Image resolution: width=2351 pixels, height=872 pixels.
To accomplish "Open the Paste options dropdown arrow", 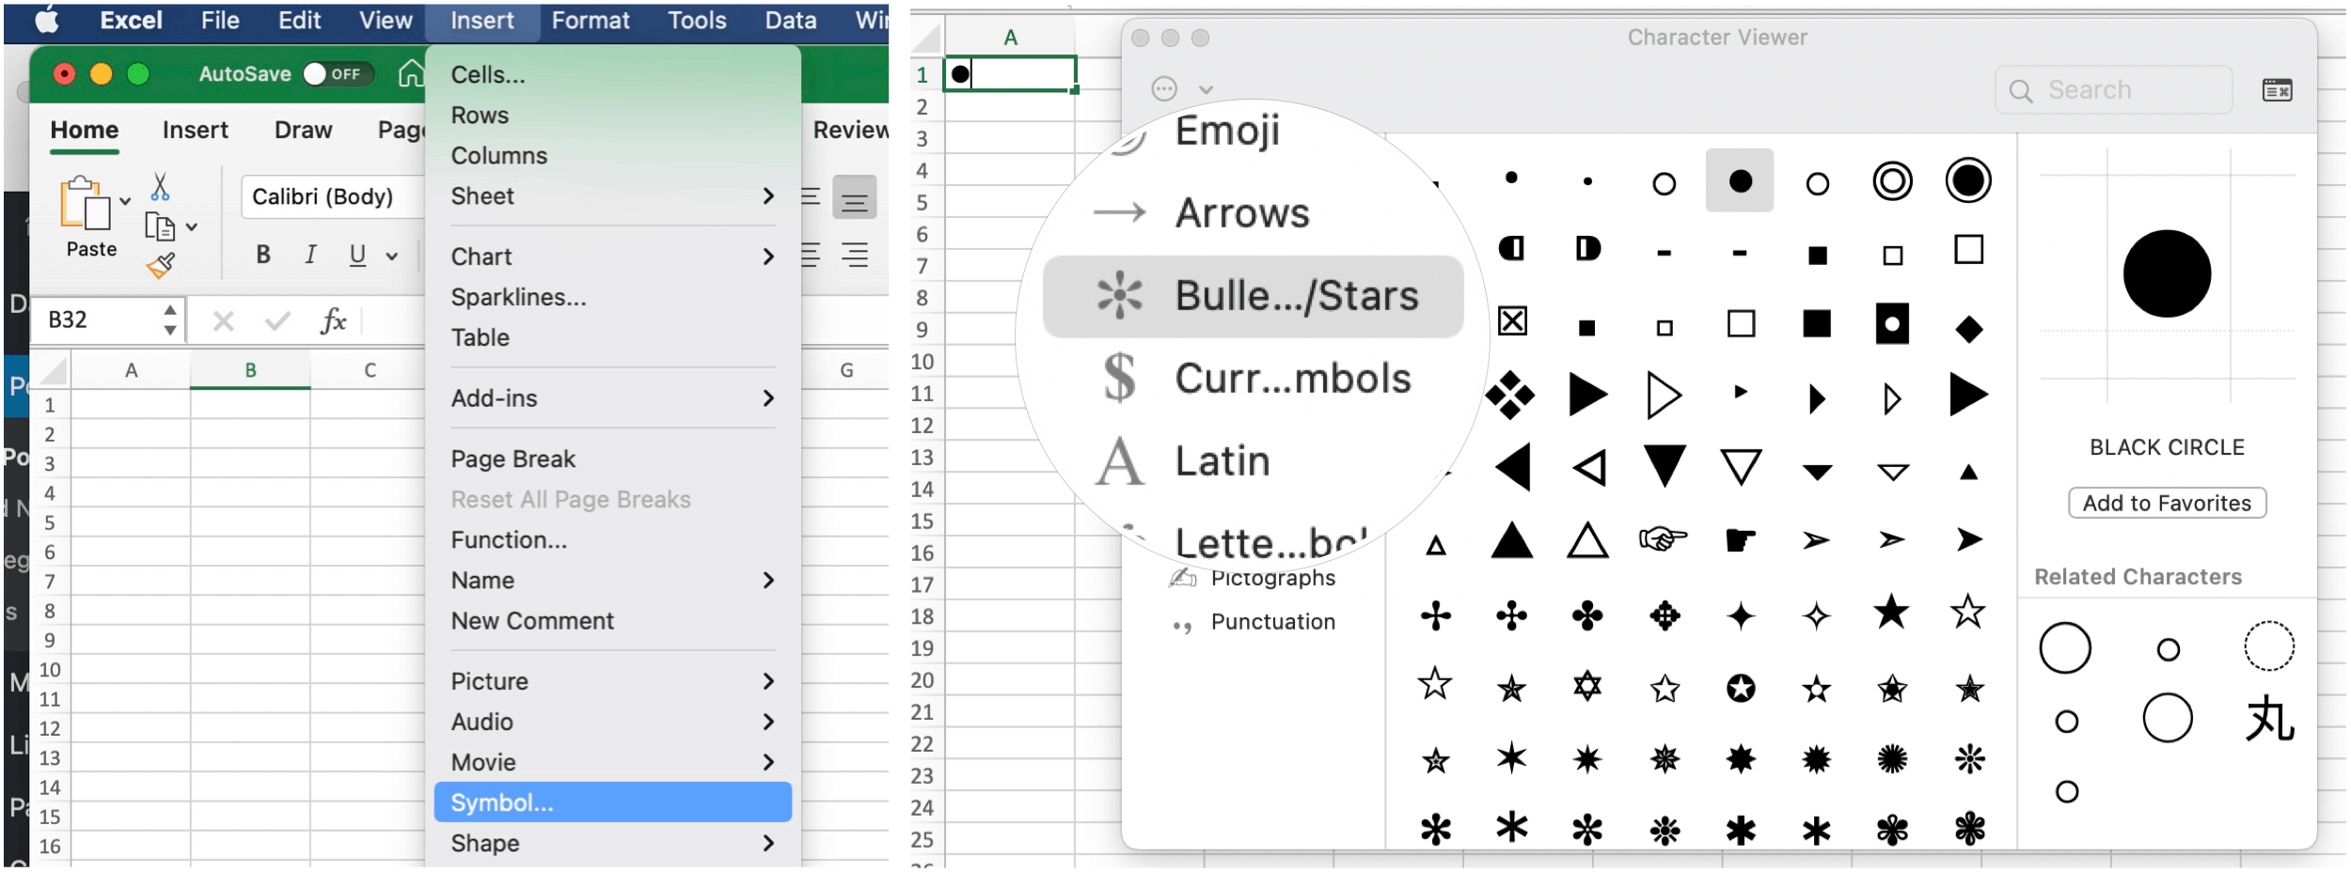I will [125, 201].
